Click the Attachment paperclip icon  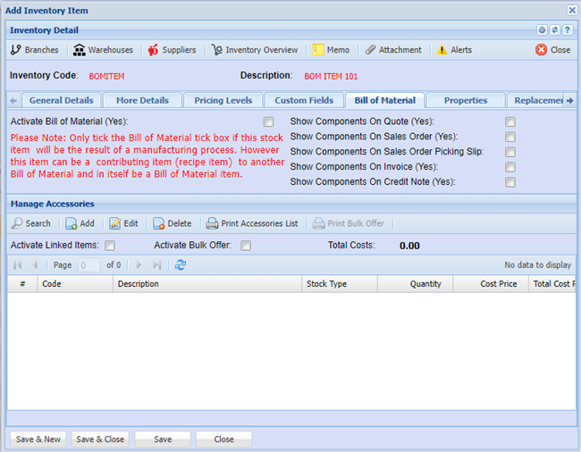click(x=370, y=50)
